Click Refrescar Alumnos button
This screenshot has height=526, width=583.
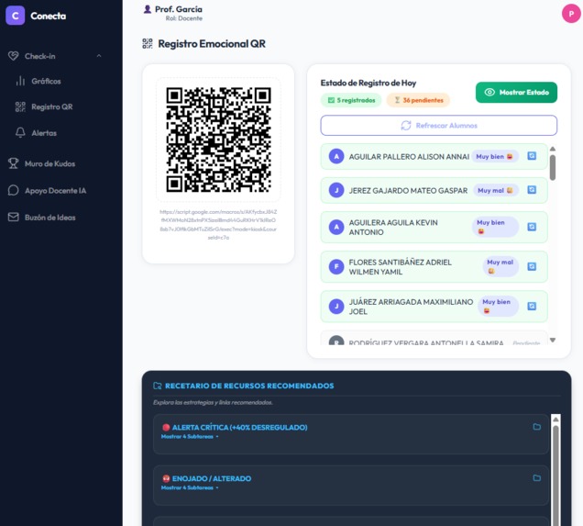pos(439,126)
